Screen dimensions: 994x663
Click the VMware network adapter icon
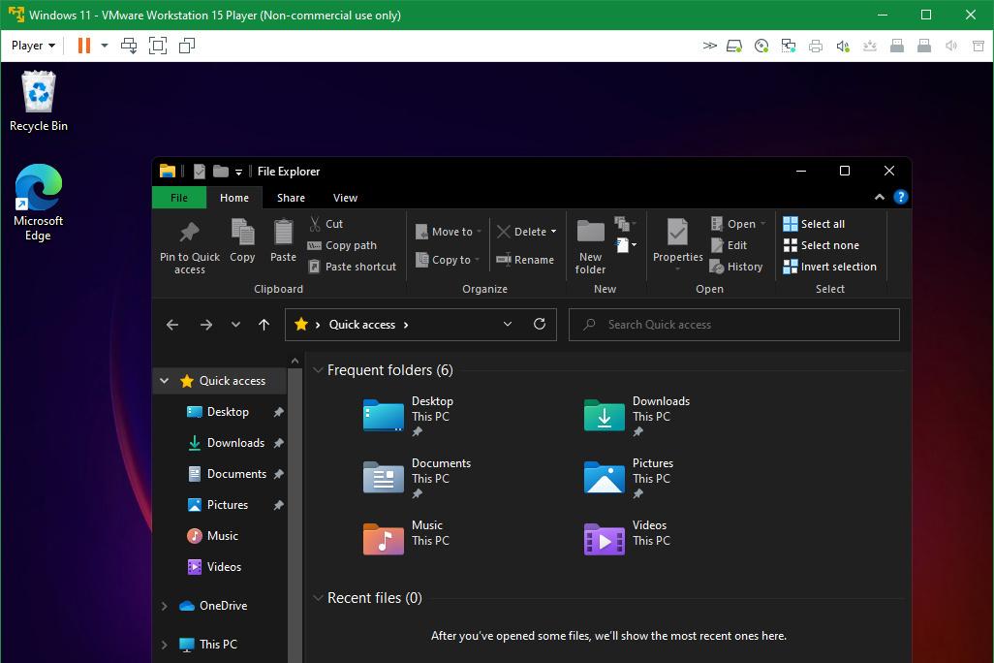789,46
